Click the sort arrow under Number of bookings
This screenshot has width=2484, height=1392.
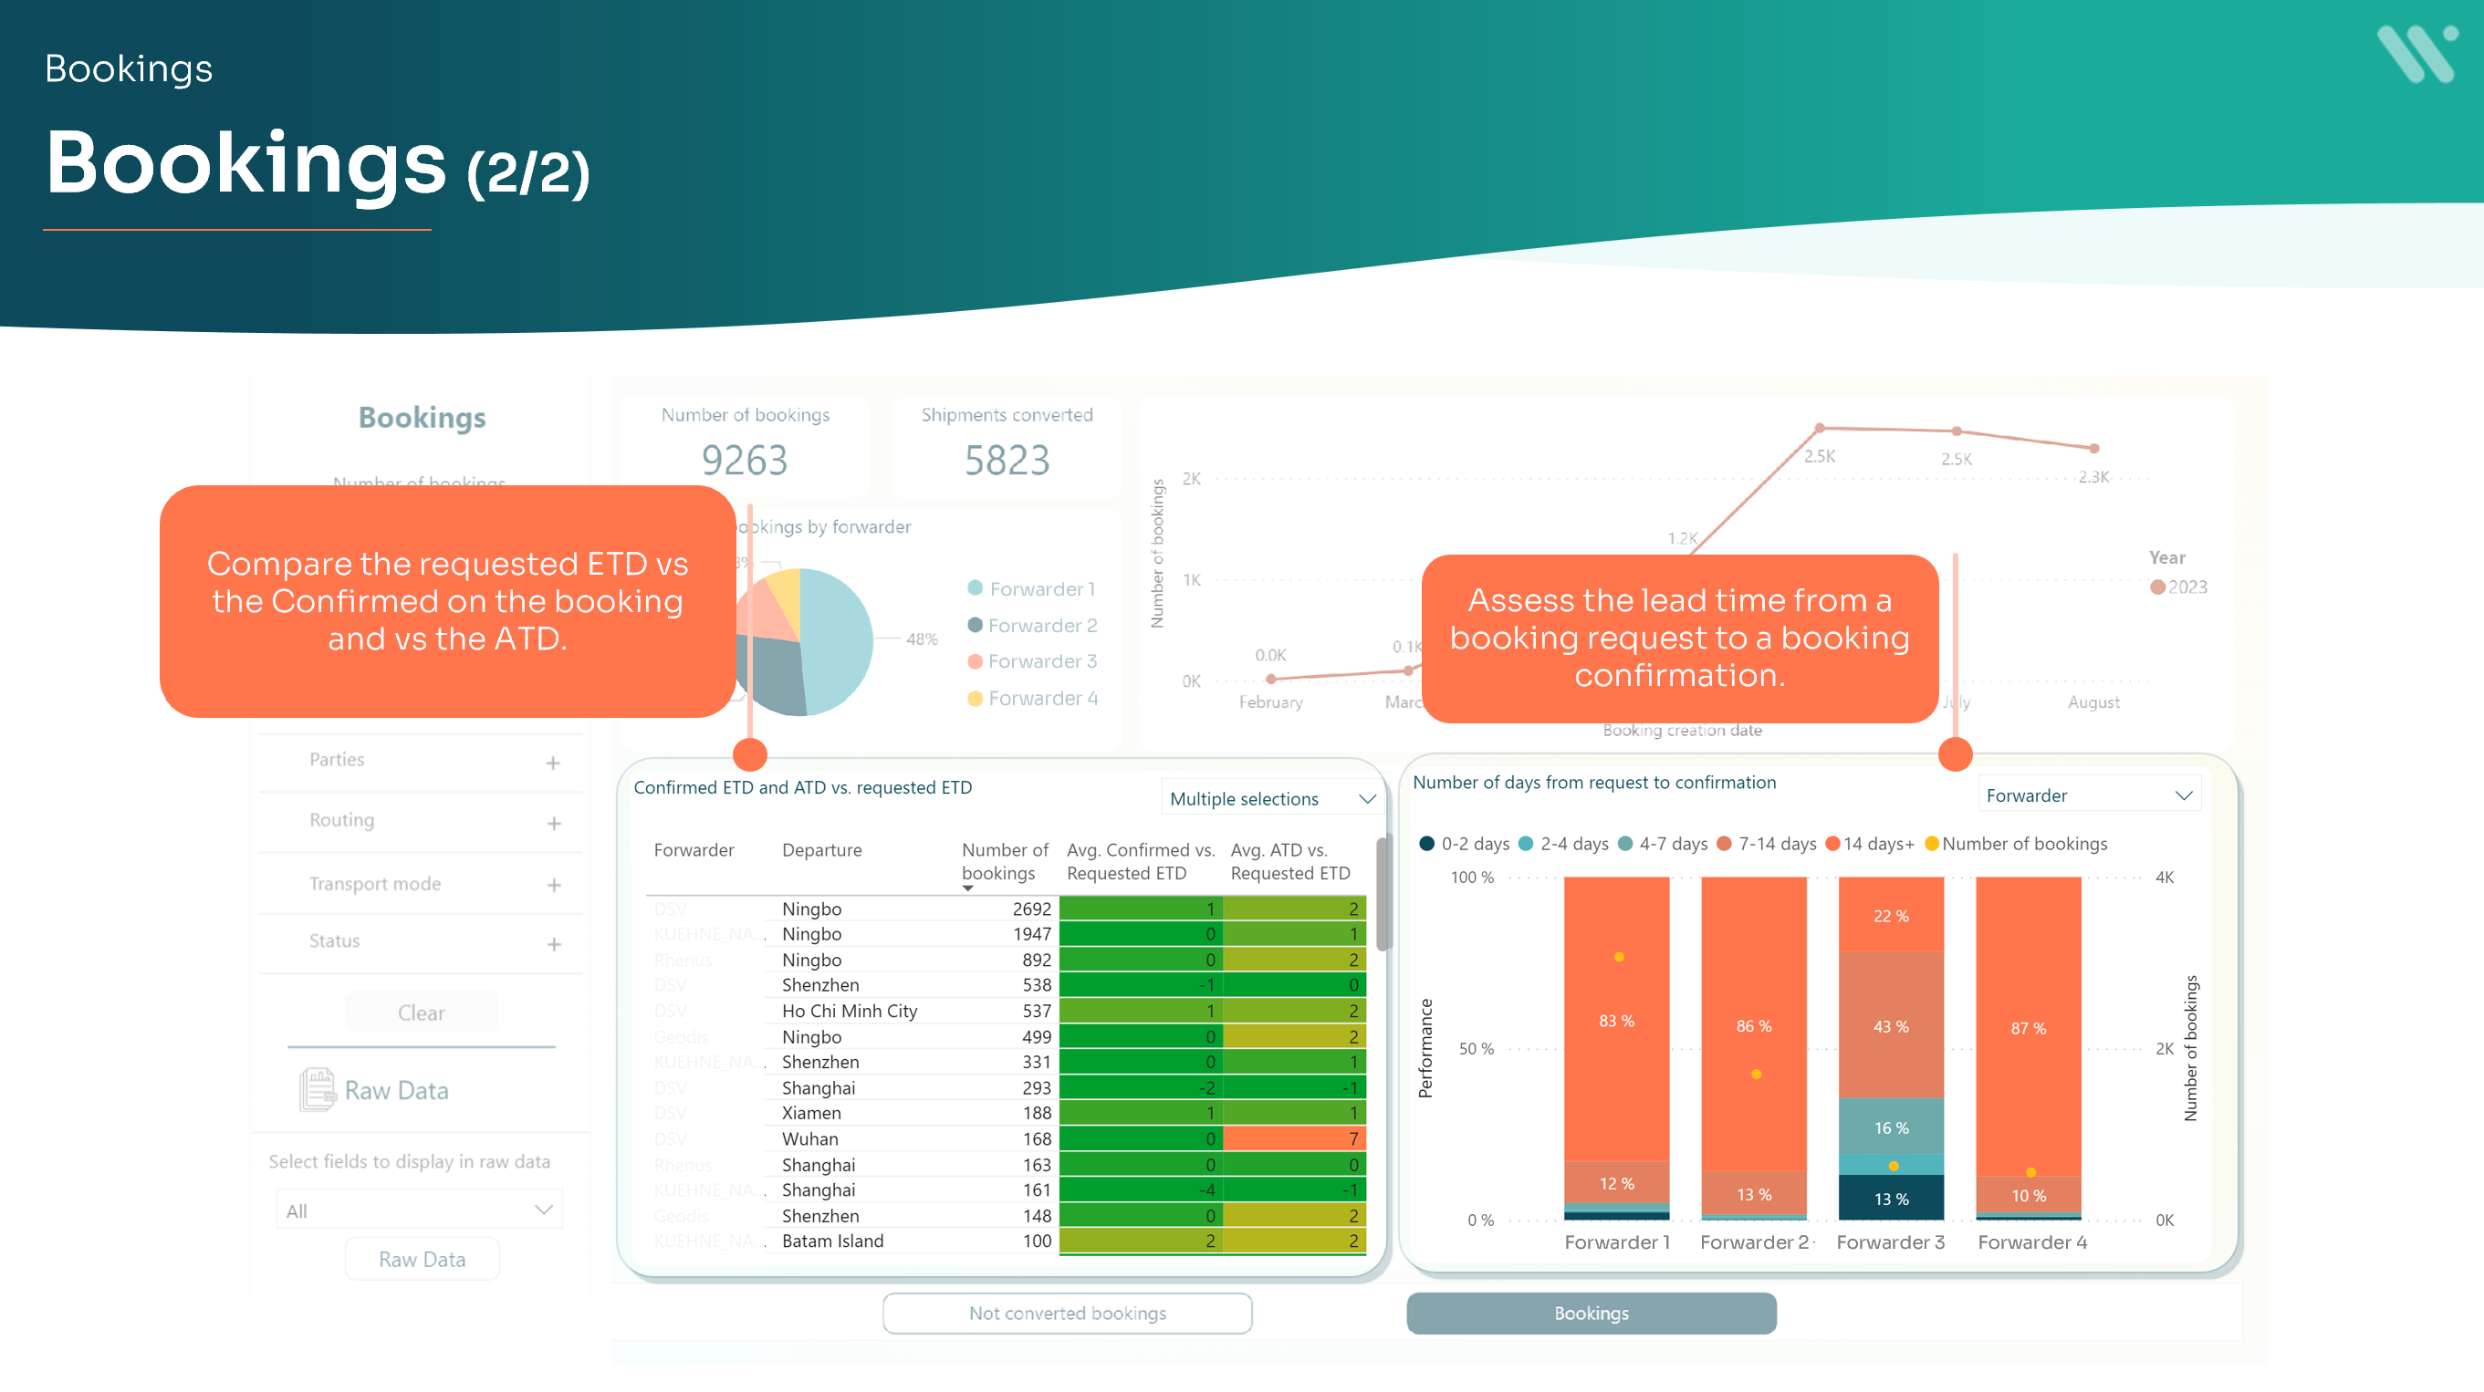pyautogui.click(x=968, y=888)
